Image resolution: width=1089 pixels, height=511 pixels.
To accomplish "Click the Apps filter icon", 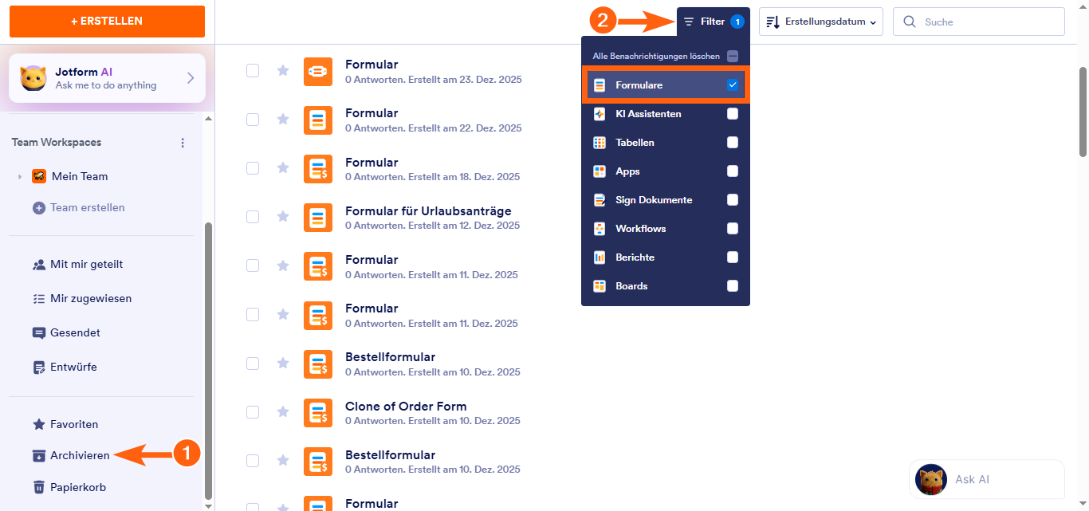I will pyautogui.click(x=600, y=171).
